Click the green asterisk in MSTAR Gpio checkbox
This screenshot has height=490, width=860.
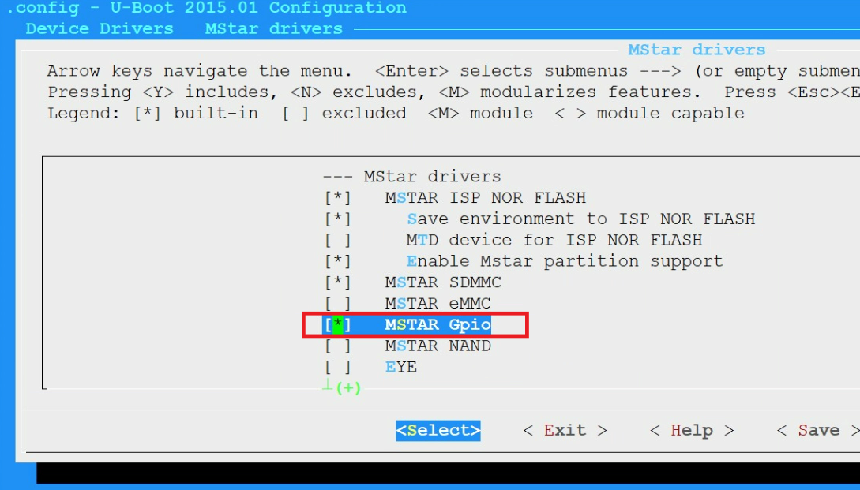point(338,325)
